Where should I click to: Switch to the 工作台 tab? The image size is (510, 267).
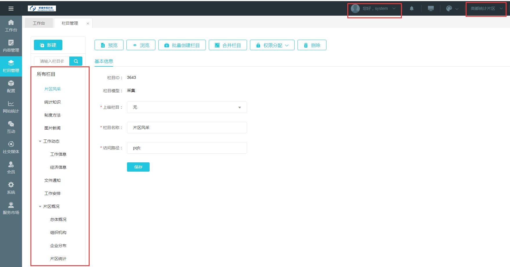[39, 23]
